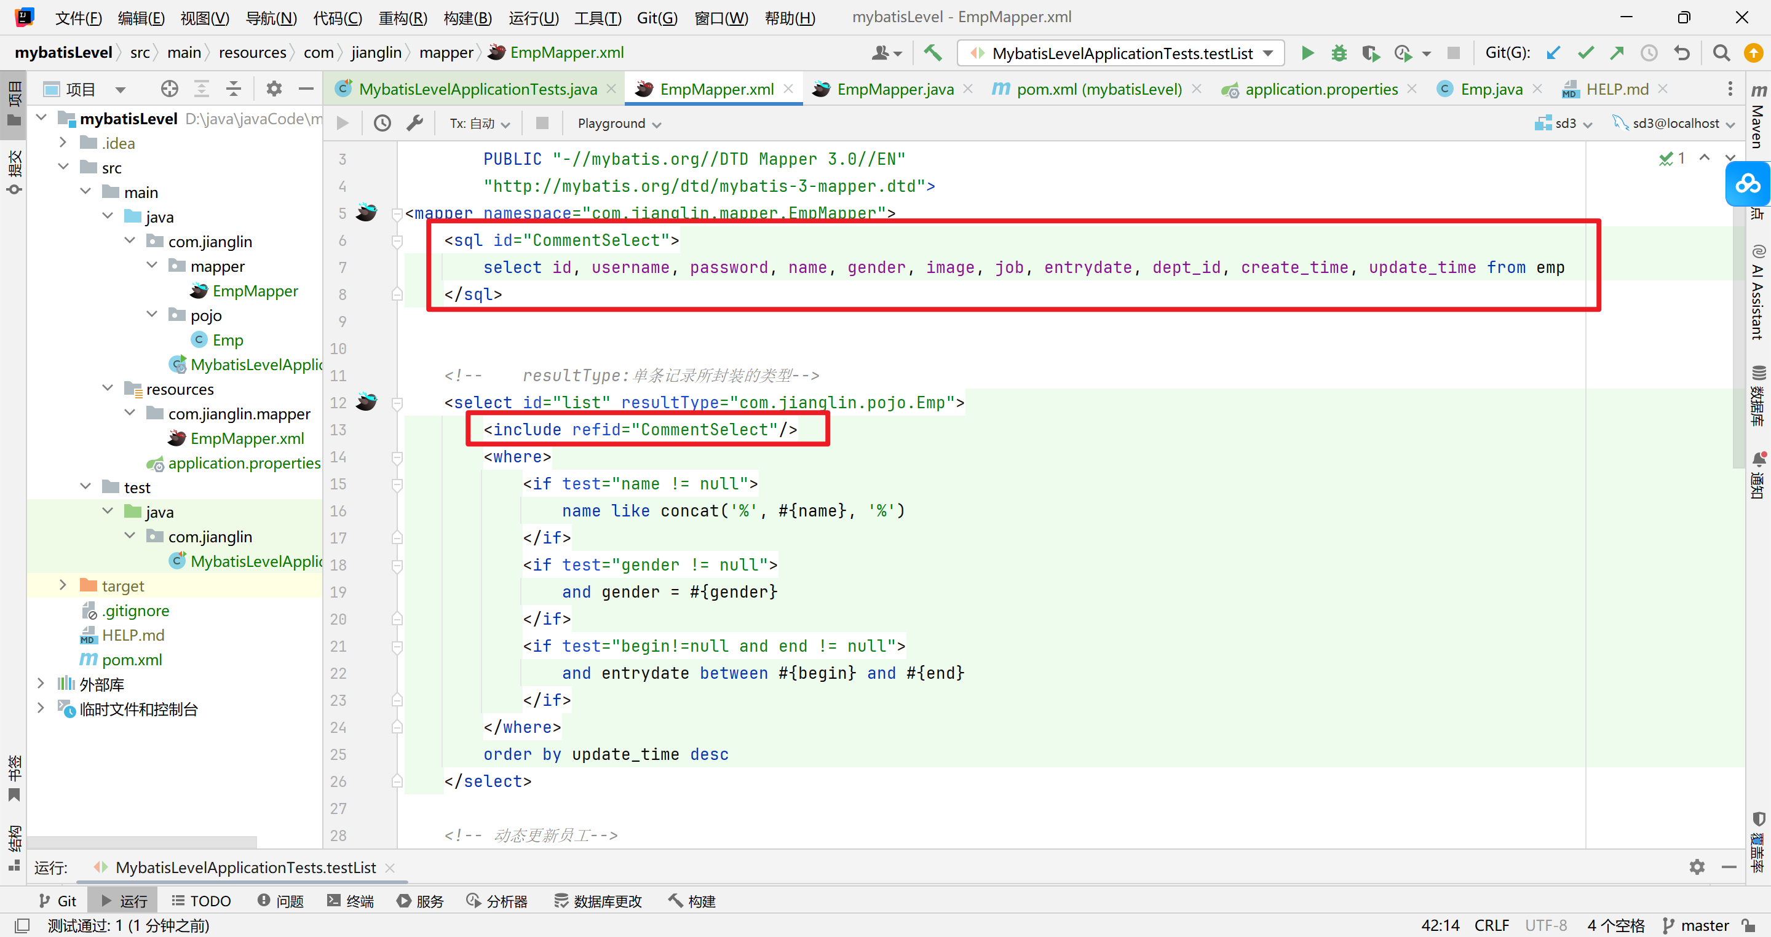Toggle code fold marker at line 14
Screen dimensions: 1771x937
click(x=397, y=457)
